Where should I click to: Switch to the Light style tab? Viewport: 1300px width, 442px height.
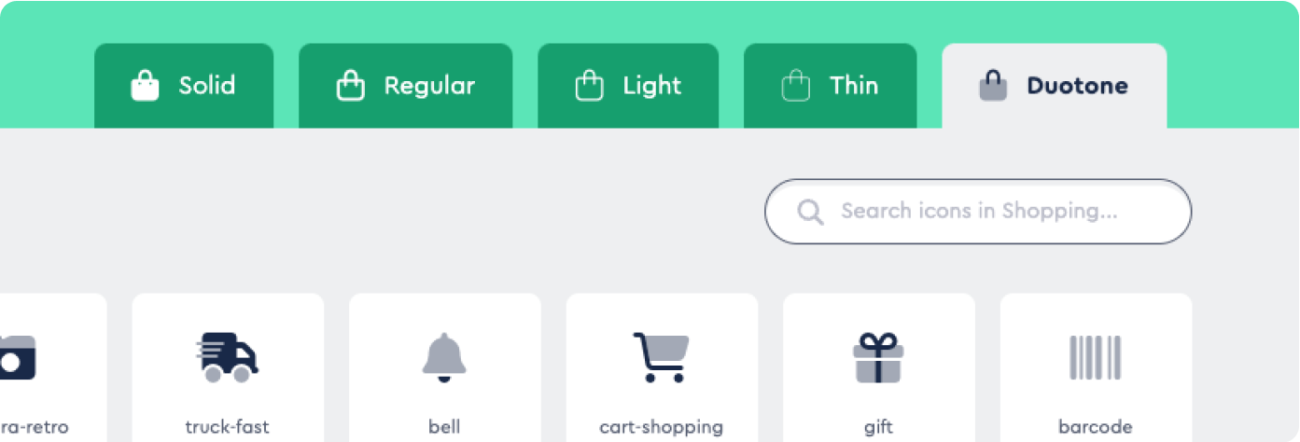click(x=628, y=86)
